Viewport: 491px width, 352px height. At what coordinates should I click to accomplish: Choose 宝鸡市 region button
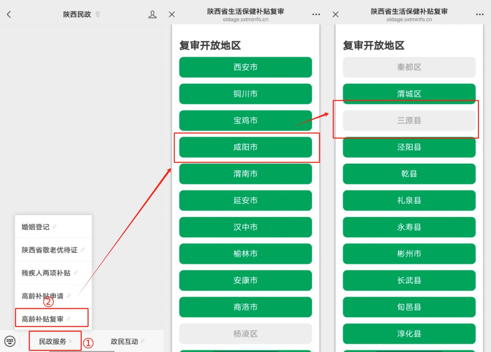click(x=245, y=120)
